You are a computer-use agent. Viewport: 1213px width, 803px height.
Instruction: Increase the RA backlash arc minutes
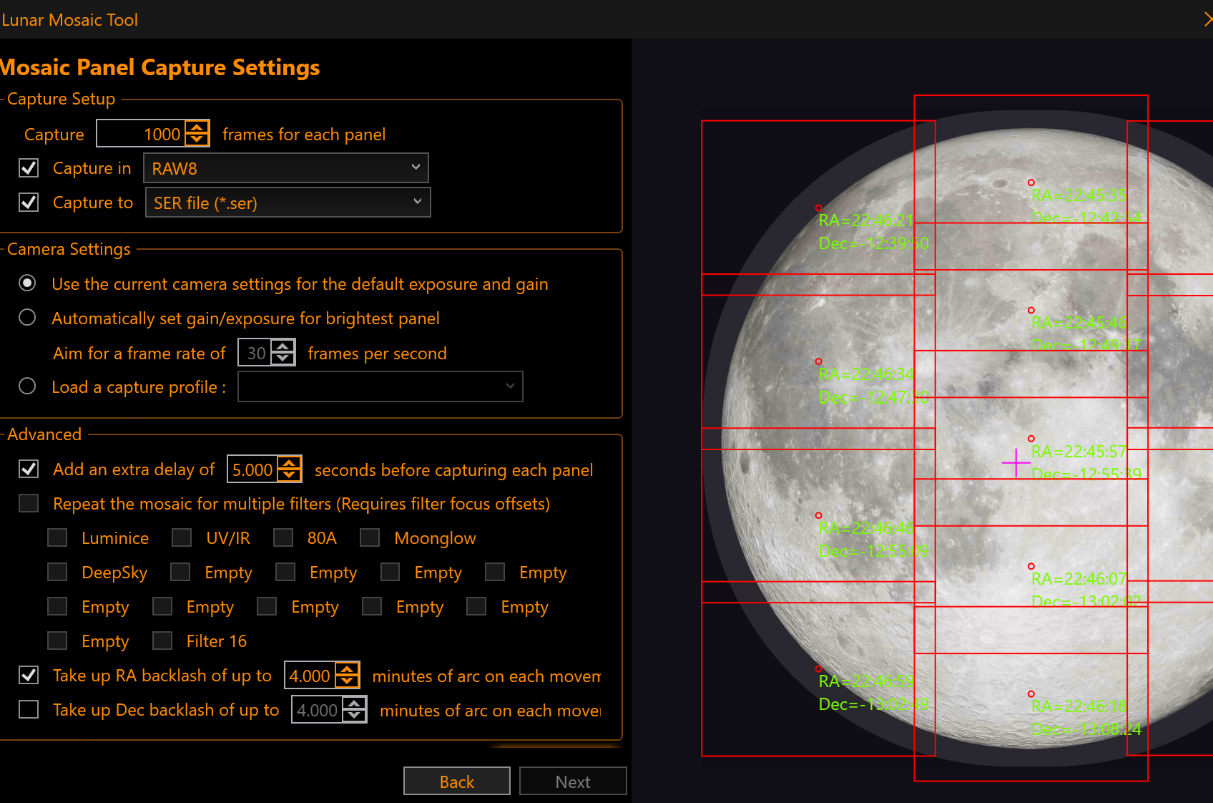coord(347,669)
